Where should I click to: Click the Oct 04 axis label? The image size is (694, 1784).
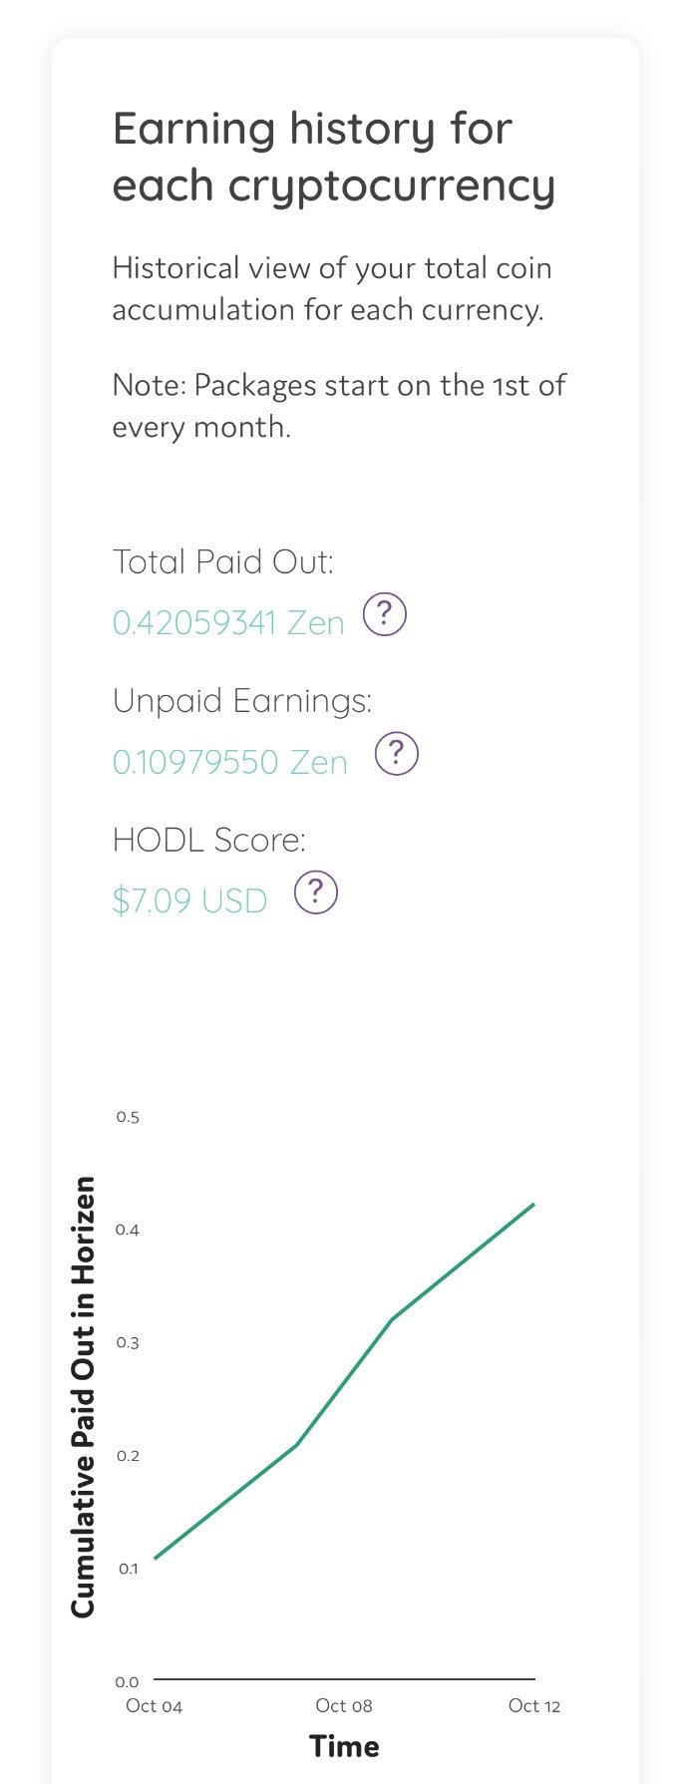(x=155, y=1706)
